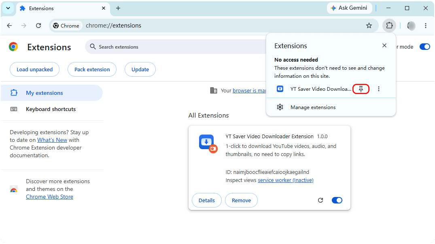Click the Chrome logo on Extensions page
435x244 pixels.
tap(13, 47)
